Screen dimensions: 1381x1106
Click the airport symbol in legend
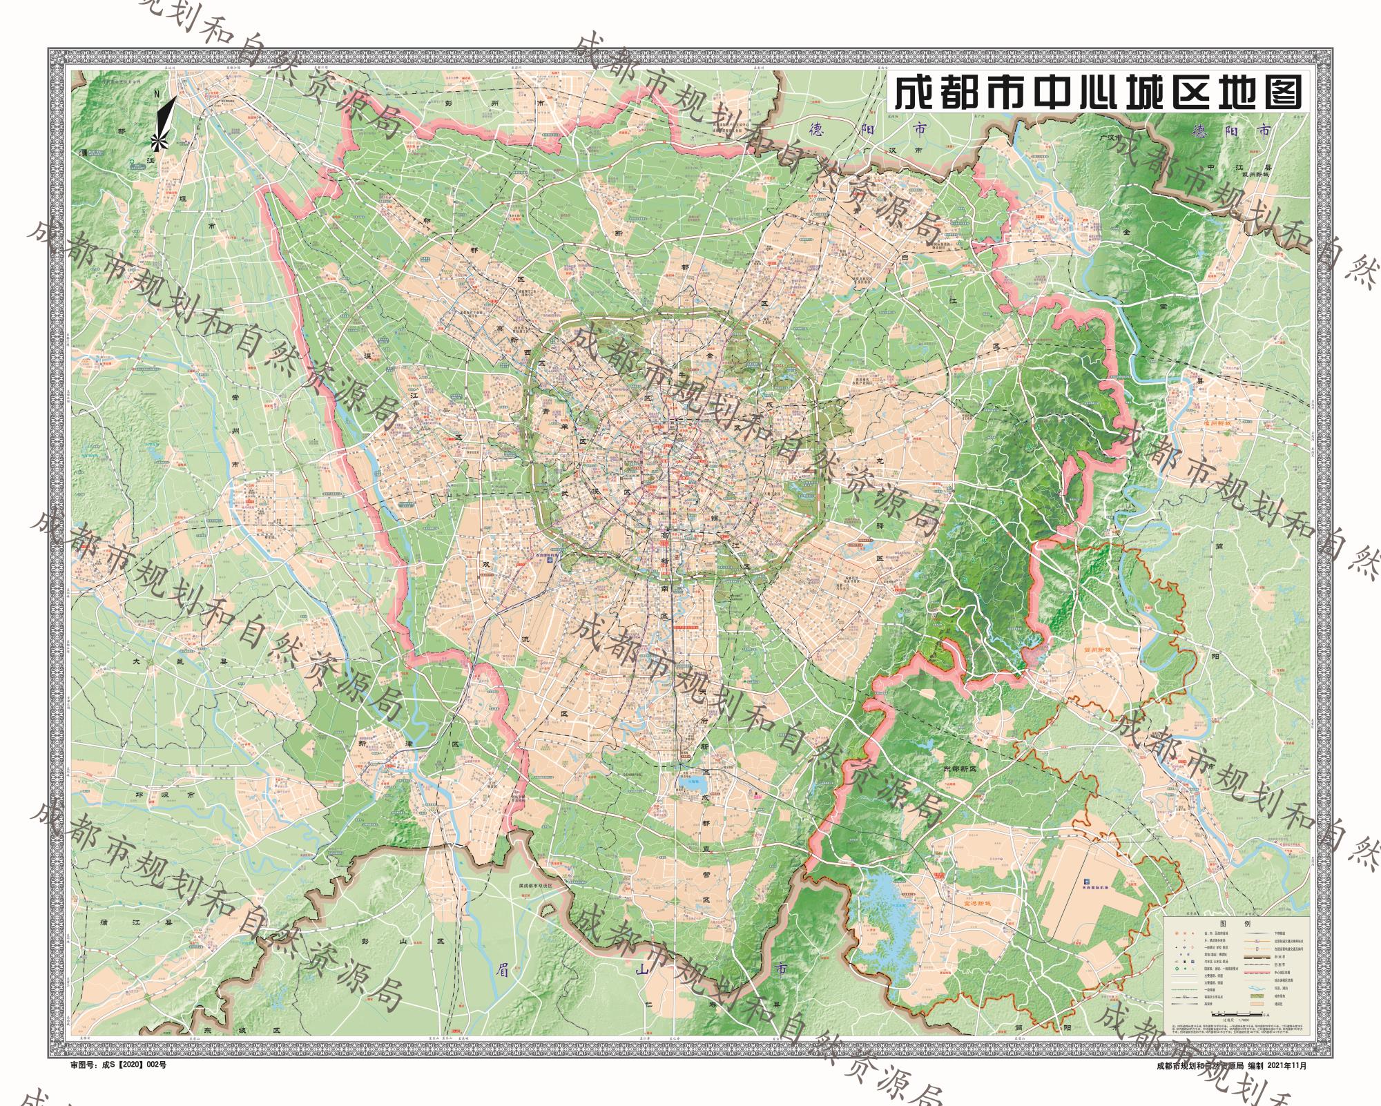(x=1192, y=962)
